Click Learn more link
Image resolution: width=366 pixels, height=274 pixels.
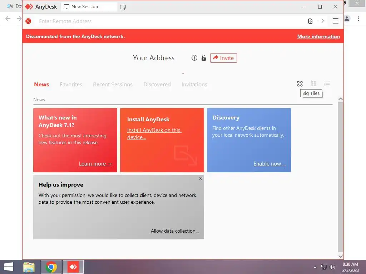click(x=95, y=164)
